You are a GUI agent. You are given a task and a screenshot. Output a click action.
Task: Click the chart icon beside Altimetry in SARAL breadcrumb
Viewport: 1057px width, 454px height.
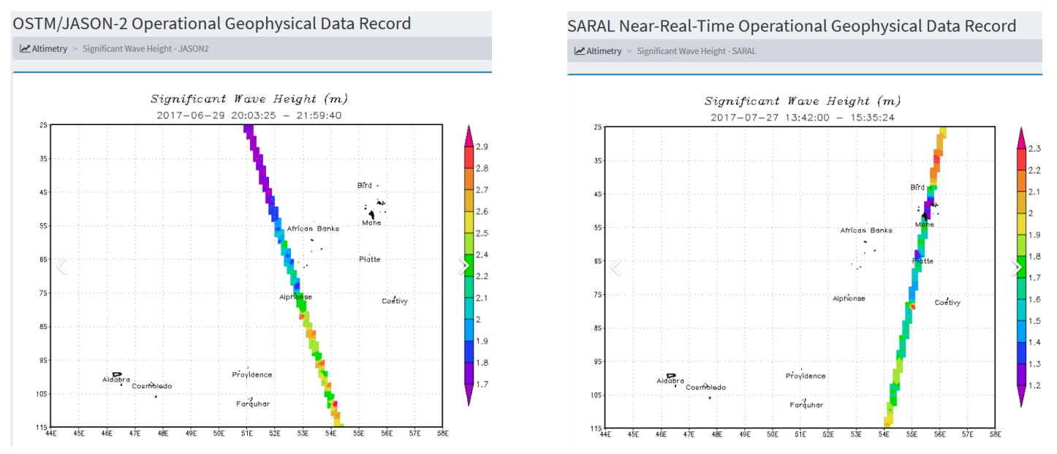(580, 51)
